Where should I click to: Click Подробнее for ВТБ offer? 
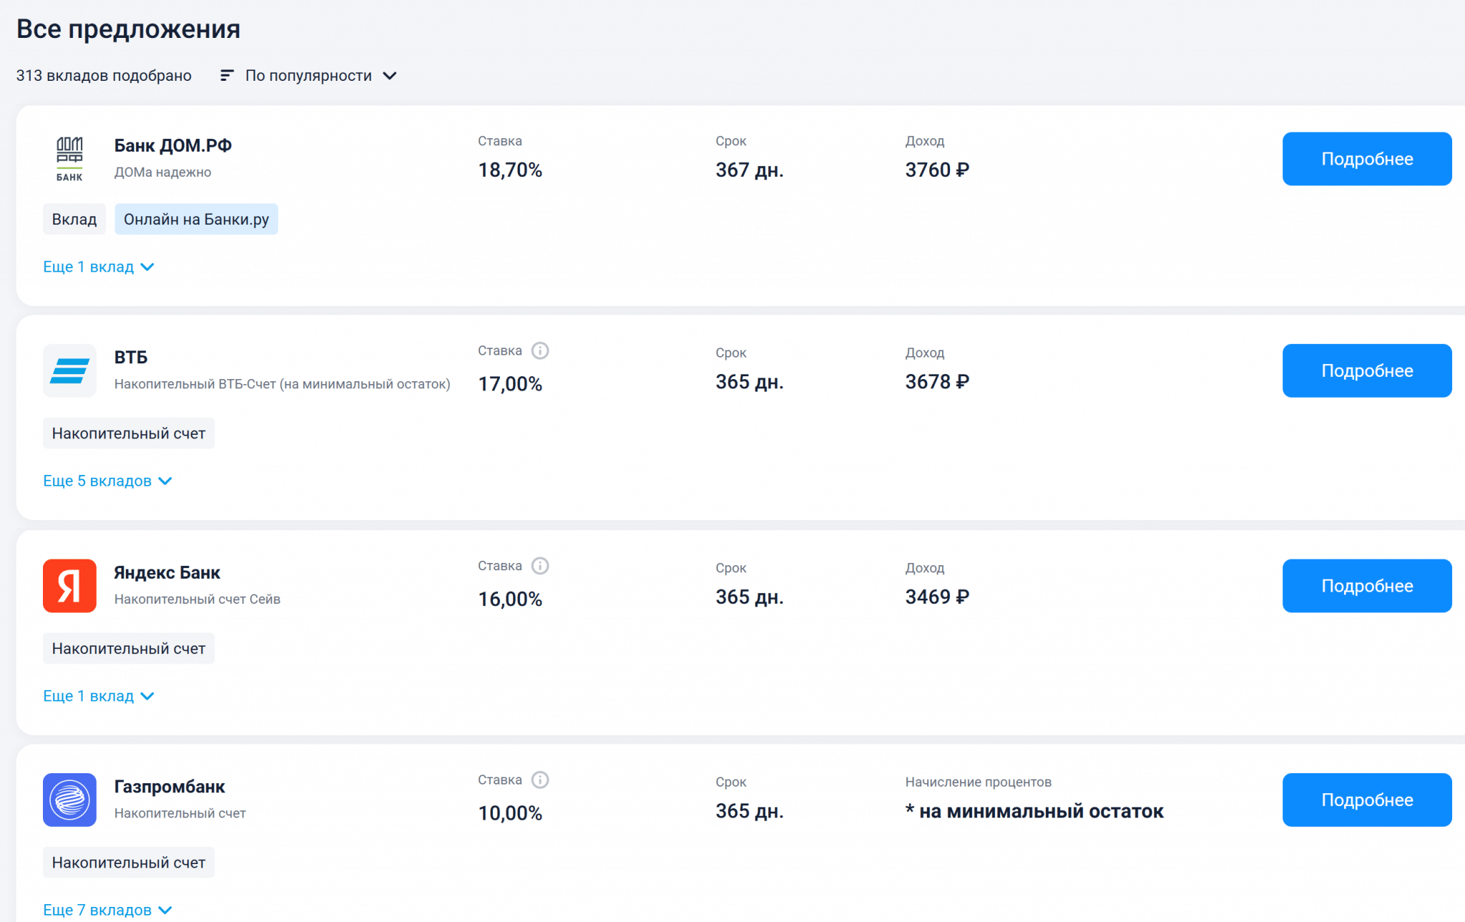coord(1366,371)
